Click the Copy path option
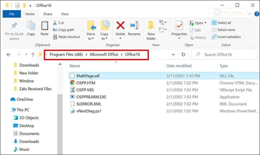260x155 pixels. click(x=63, y=30)
